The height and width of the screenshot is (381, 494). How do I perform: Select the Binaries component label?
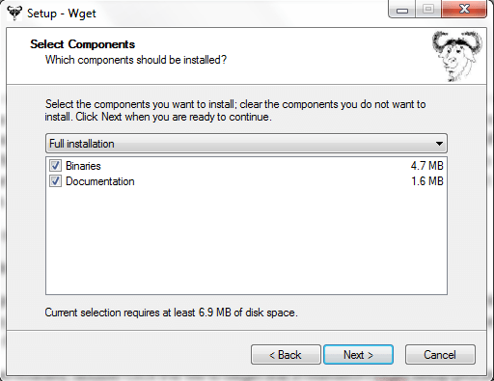[83, 166]
